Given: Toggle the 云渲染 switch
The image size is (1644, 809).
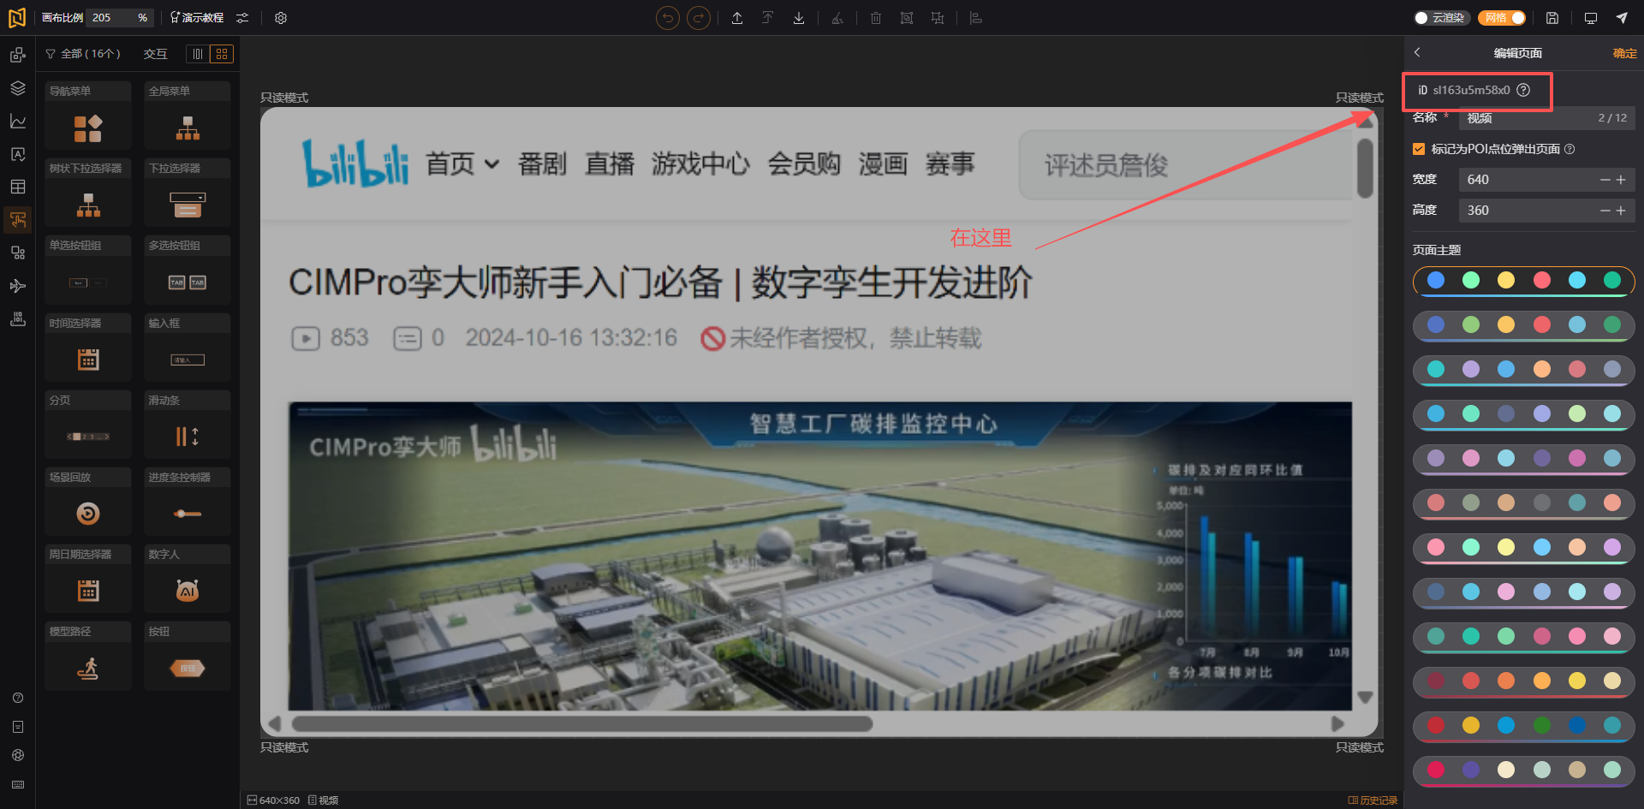Looking at the screenshot, I should click(1442, 18).
